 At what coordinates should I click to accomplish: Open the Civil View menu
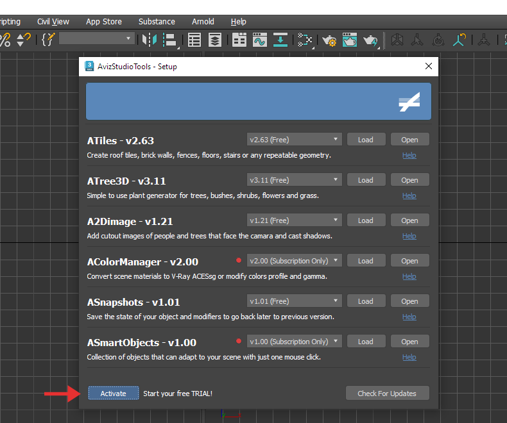tap(53, 22)
